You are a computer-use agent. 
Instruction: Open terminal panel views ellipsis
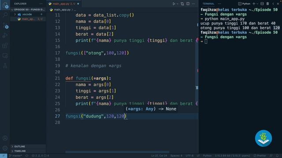coord(219,4)
